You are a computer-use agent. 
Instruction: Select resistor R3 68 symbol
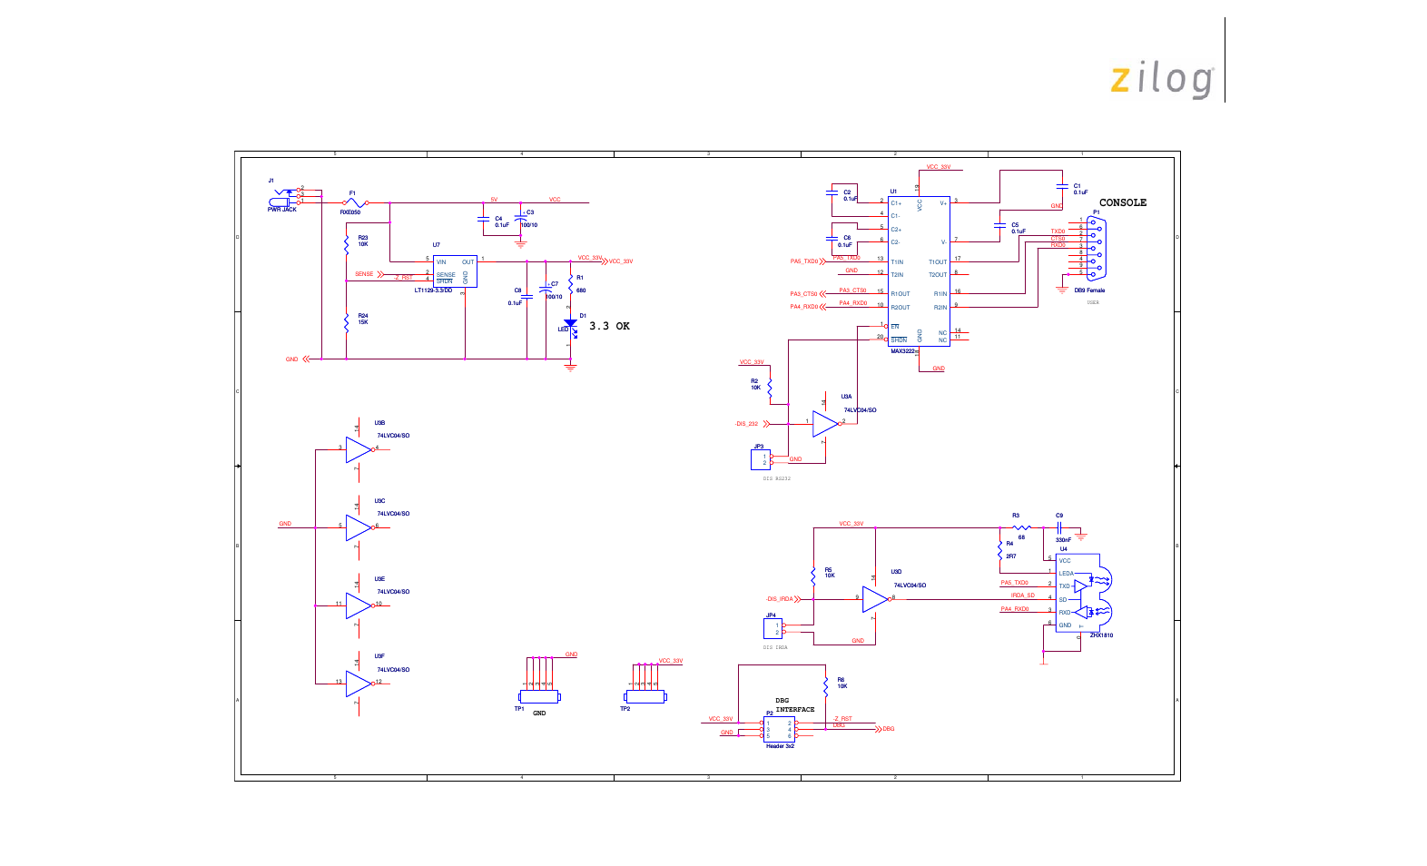pos(1021,527)
